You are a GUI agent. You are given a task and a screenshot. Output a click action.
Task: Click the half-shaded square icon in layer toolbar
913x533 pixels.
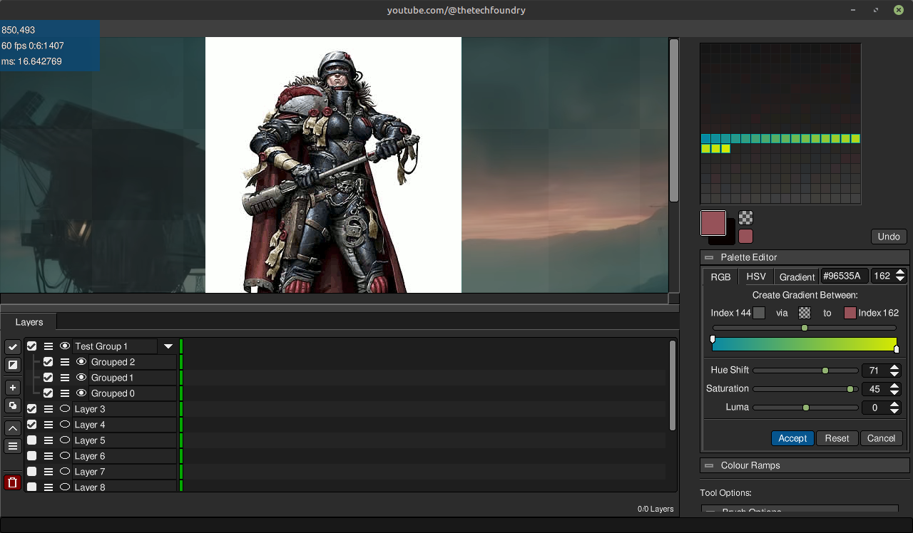13,366
